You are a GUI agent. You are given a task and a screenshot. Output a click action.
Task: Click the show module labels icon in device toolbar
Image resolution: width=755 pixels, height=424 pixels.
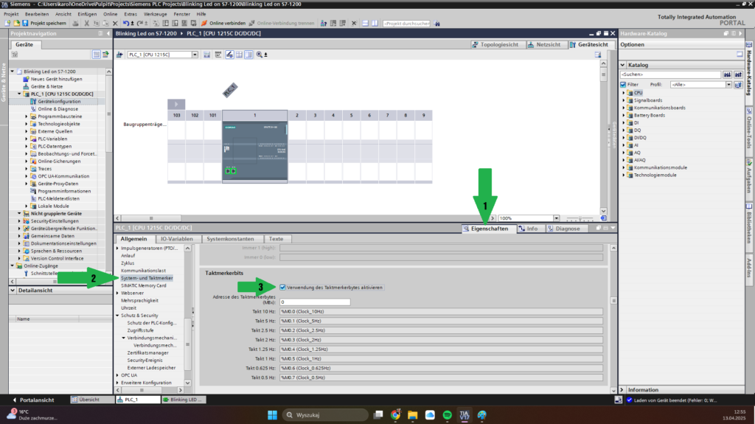(230, 55)
